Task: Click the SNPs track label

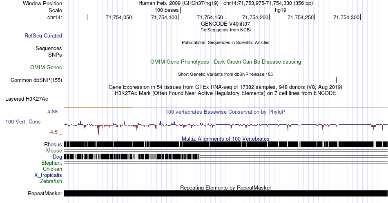Action: coord(55,55)
